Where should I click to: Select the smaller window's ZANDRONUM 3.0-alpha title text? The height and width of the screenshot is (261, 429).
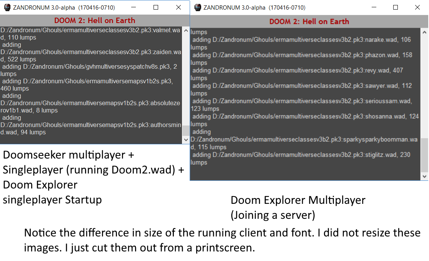(63, 7)
